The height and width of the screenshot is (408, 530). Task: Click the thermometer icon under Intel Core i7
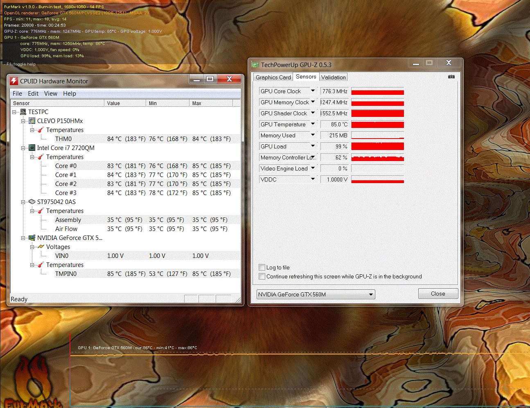coord(41,157)
